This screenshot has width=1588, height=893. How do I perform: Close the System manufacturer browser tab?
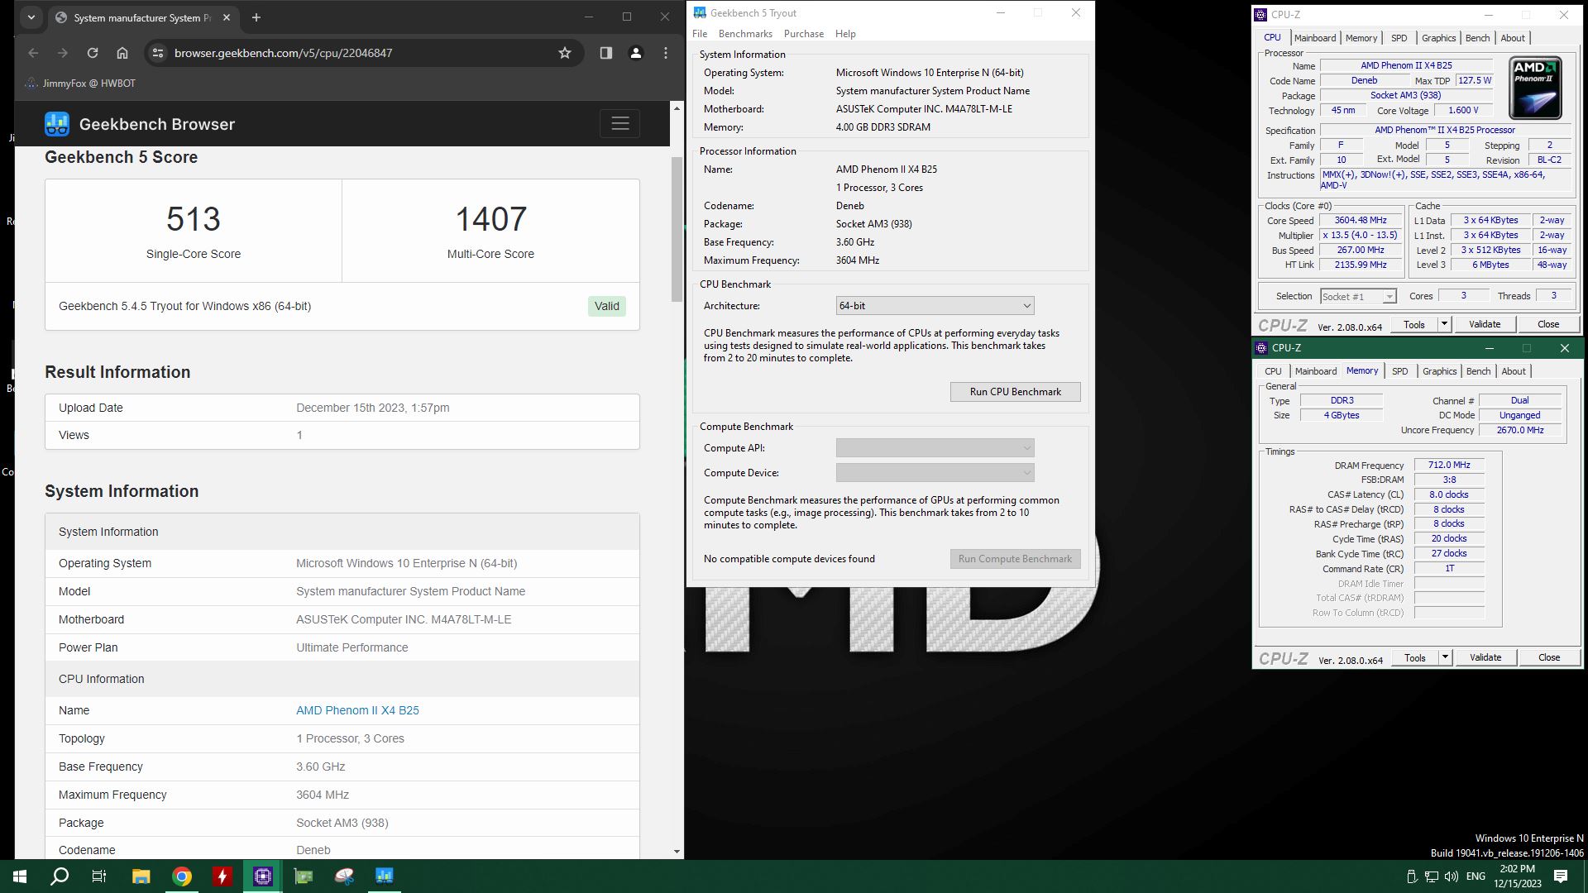coord(227,17)
